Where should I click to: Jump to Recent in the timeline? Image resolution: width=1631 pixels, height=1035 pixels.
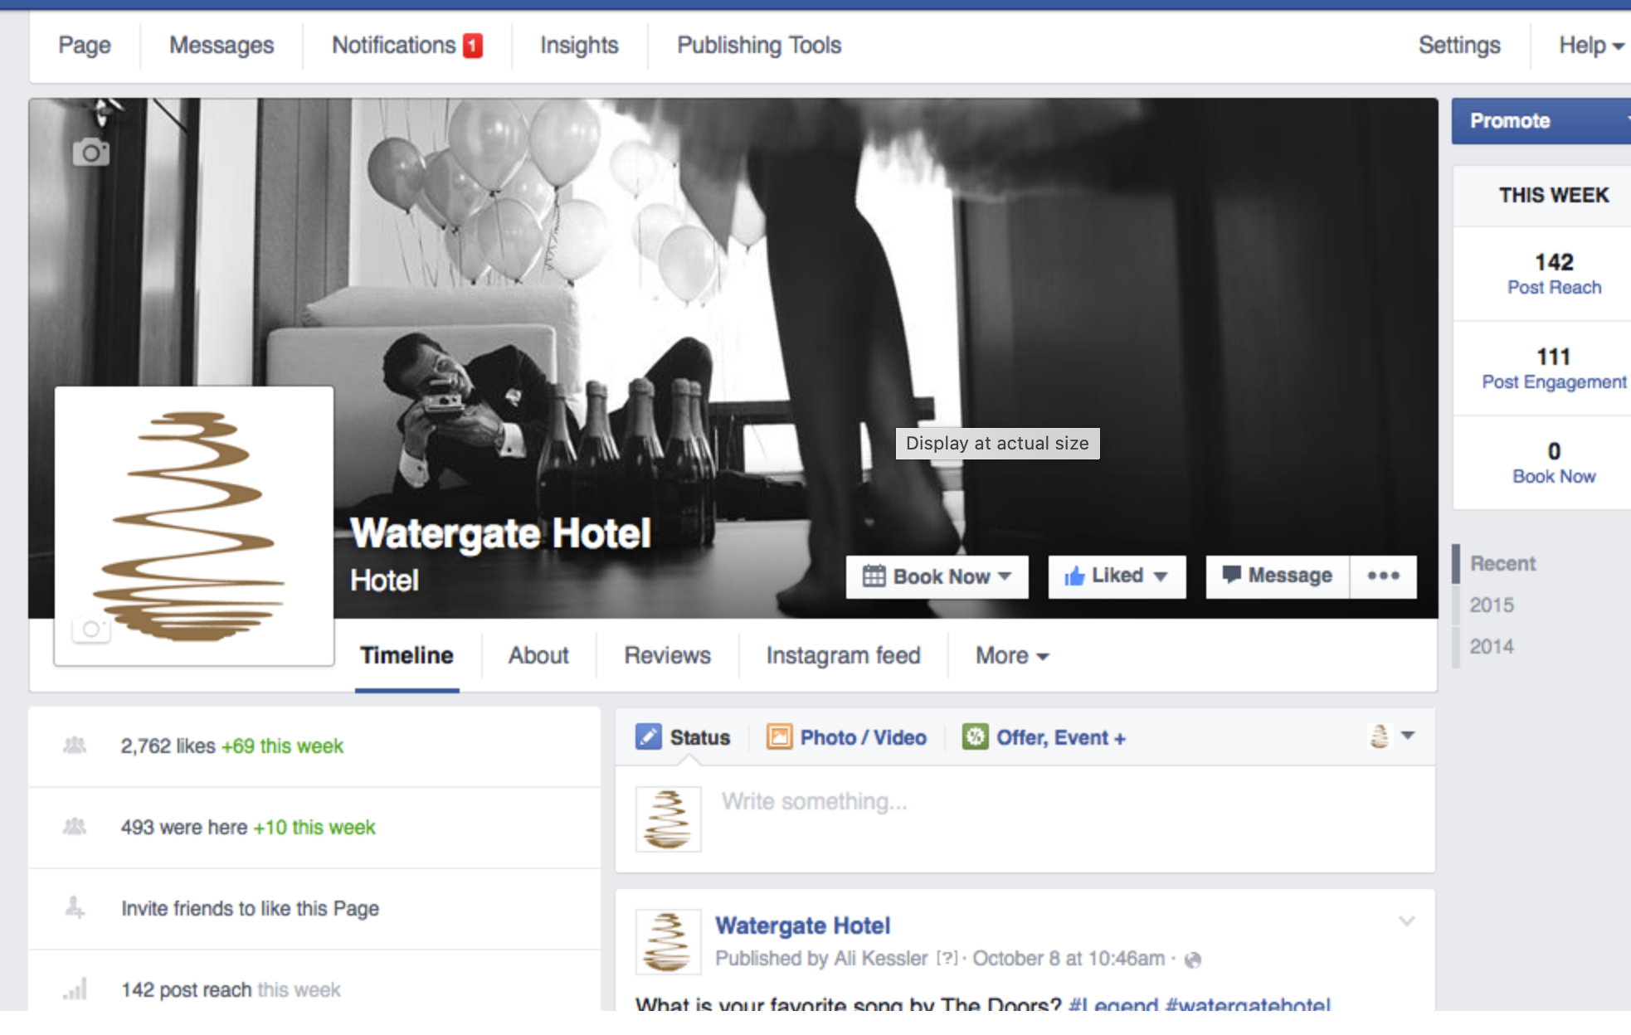tap(1502, 564)
